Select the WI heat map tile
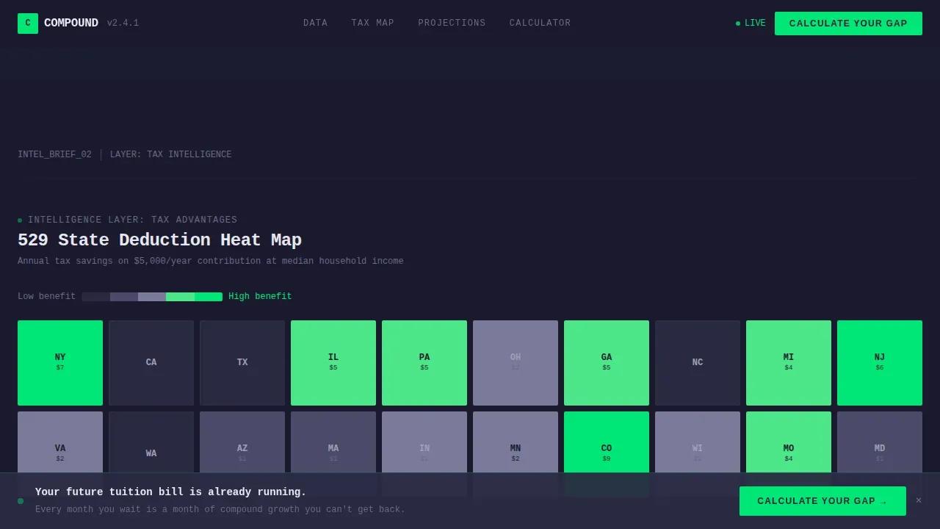This screenshot has width=940, height=529. pos(698,442)
